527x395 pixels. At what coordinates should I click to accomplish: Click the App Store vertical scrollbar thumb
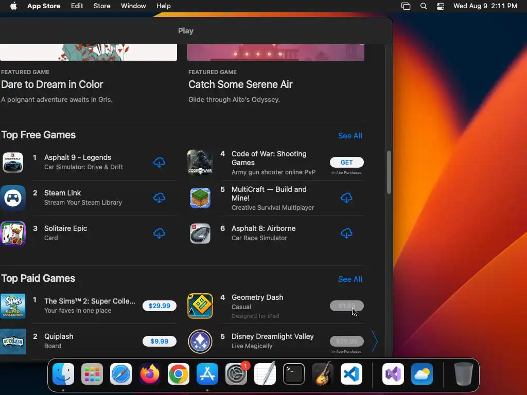pos(389,172)
